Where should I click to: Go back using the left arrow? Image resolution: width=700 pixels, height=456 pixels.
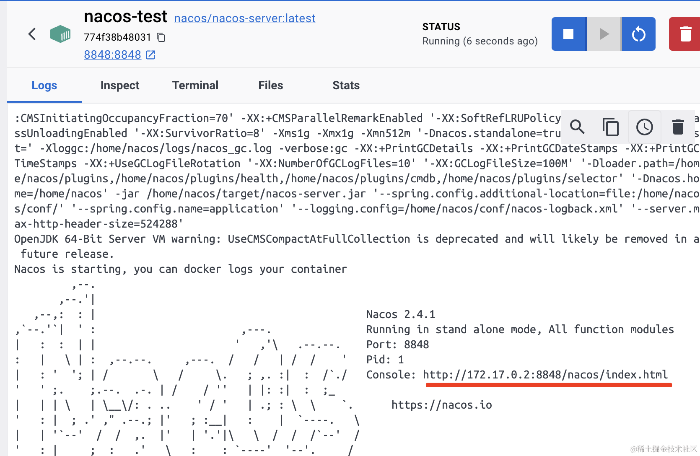click(32, 34)
